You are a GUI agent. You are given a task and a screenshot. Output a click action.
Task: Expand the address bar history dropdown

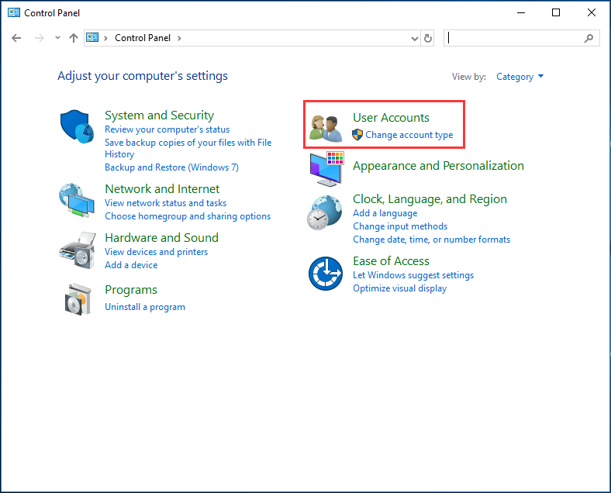415,38
